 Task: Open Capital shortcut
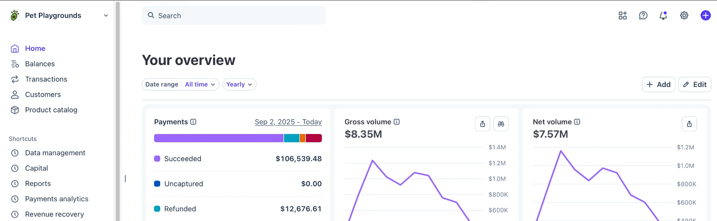(x=37, y=168)
